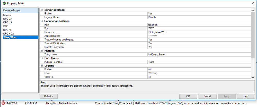This screenshot has height=107, width=257.
Task: Change Disable Encryption value Yes
Action: click(x=199, y=47)
